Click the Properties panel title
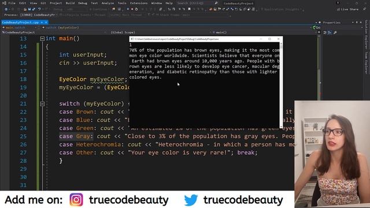This screenshot has height=208, width=370. tap(331, 23)
